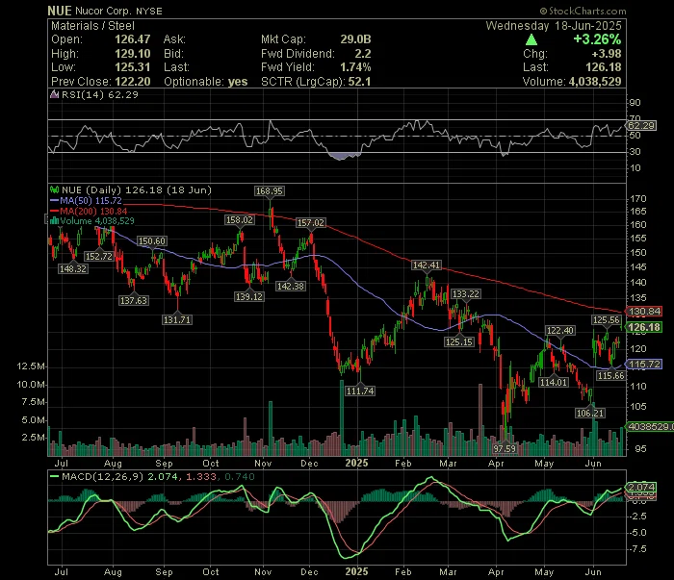The image size is (674, 580).
Task: Click the 137.63 low price label
Action: point(134,300)
